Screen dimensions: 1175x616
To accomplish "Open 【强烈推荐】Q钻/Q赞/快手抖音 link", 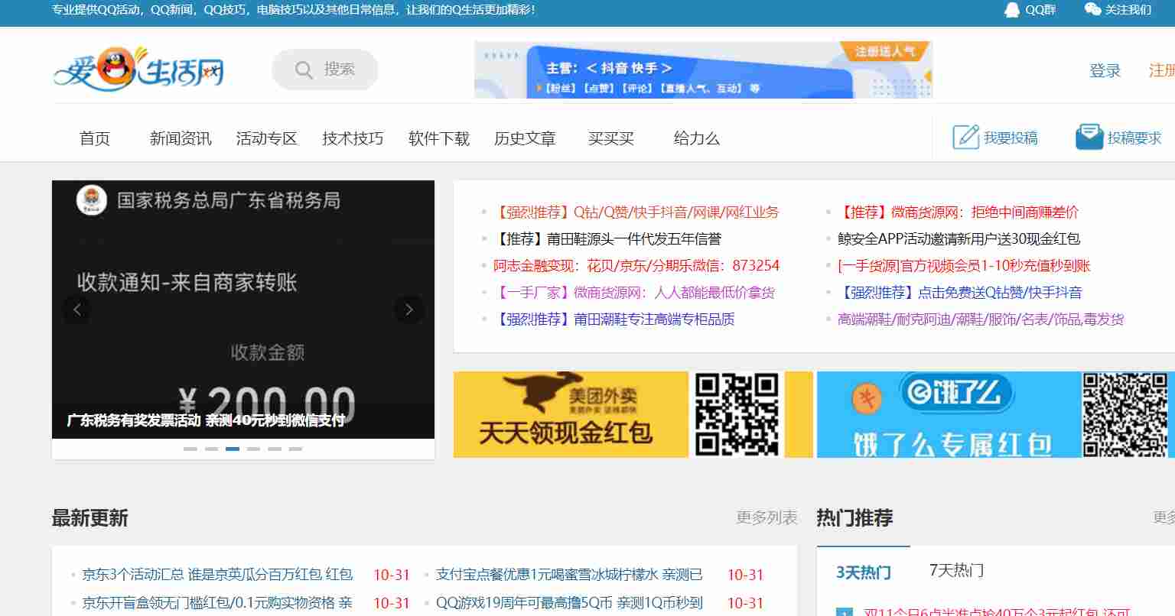I will pos(636,212).
